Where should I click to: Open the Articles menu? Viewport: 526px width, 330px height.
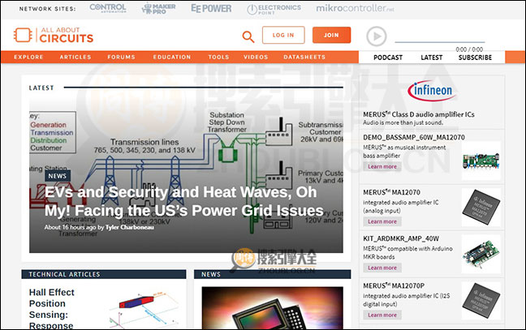point(75,58)
